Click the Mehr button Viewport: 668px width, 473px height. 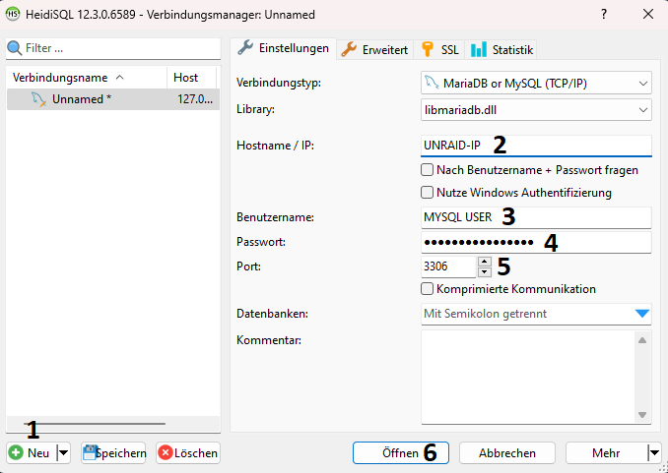(606, 452)
